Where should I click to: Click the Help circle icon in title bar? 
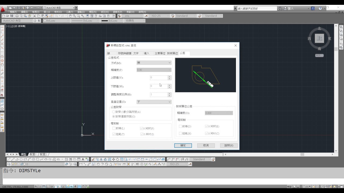[x=320, y=8]
